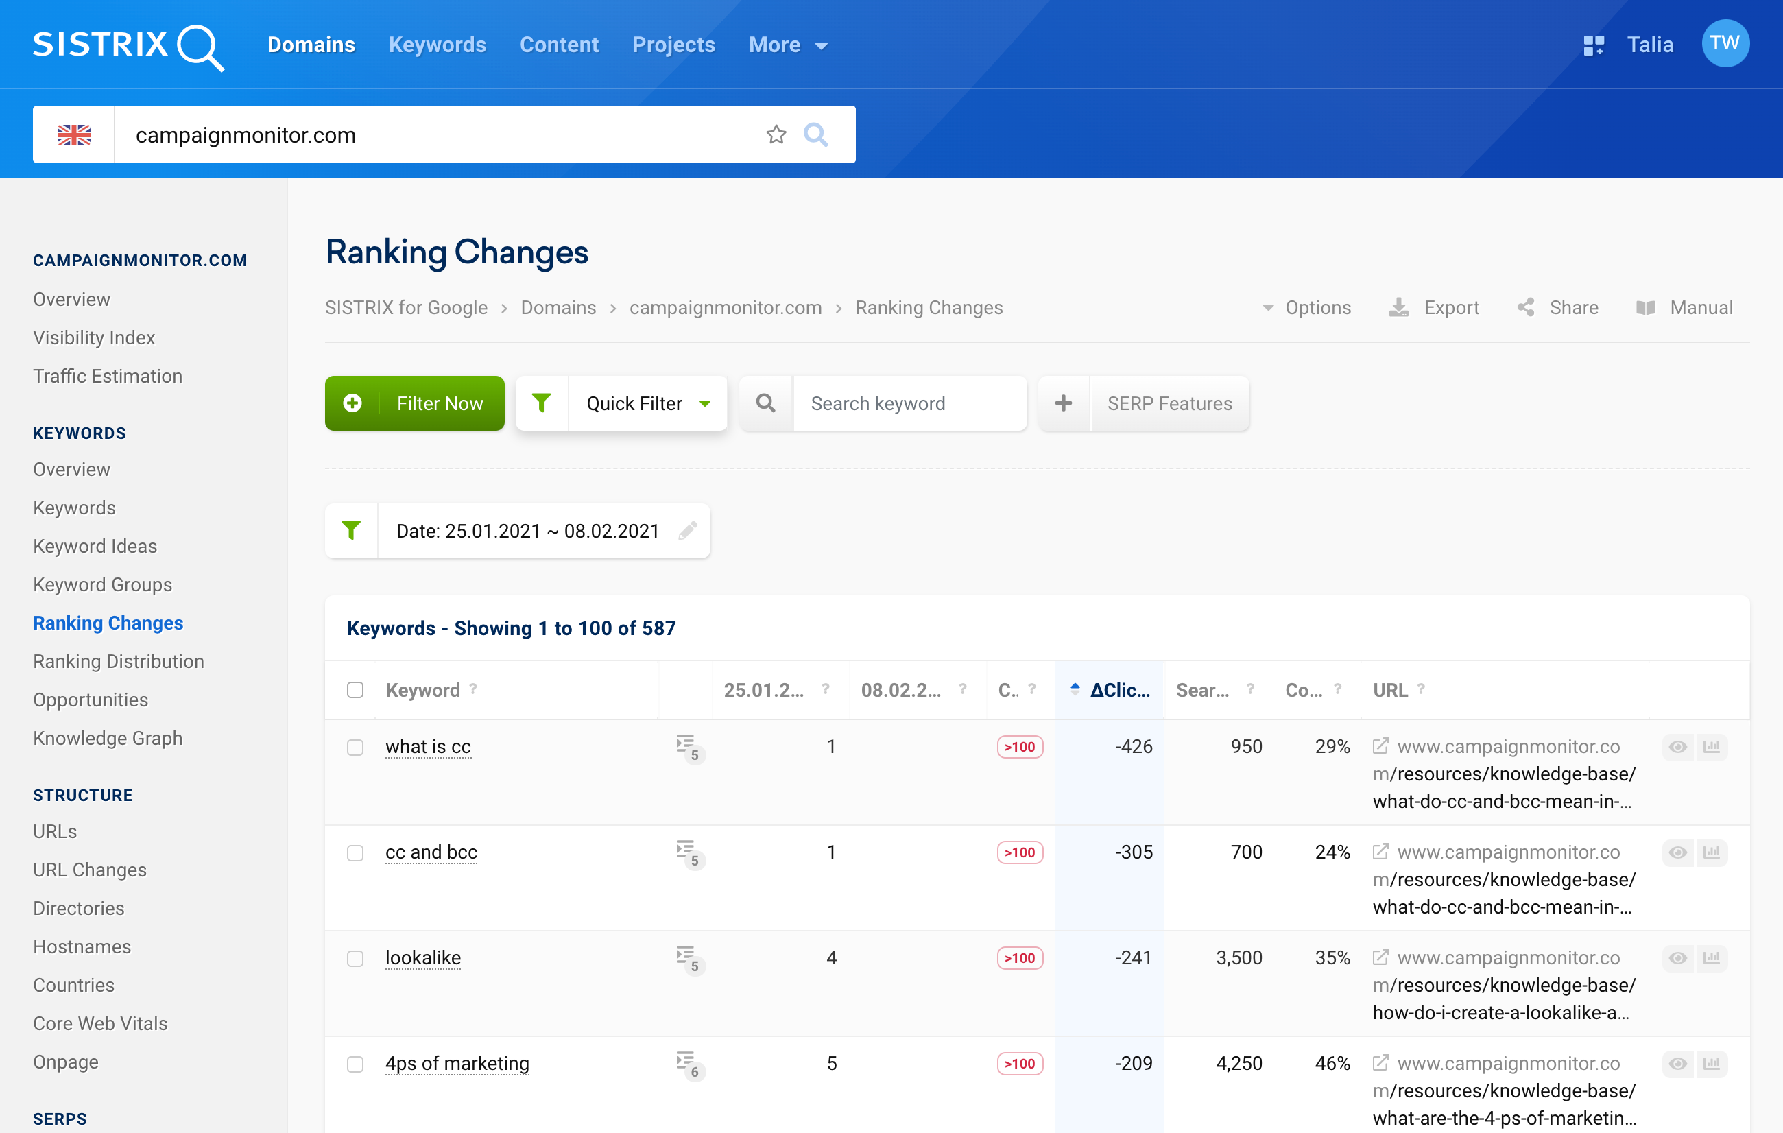
Task: Toggle eye preview for '4ps of marketing'
Action: click(x=1678, y=1064)
